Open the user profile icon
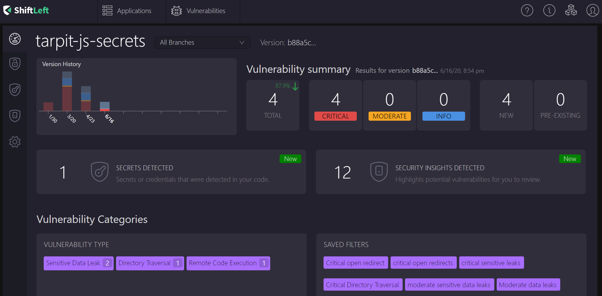 tap(593, 11)
